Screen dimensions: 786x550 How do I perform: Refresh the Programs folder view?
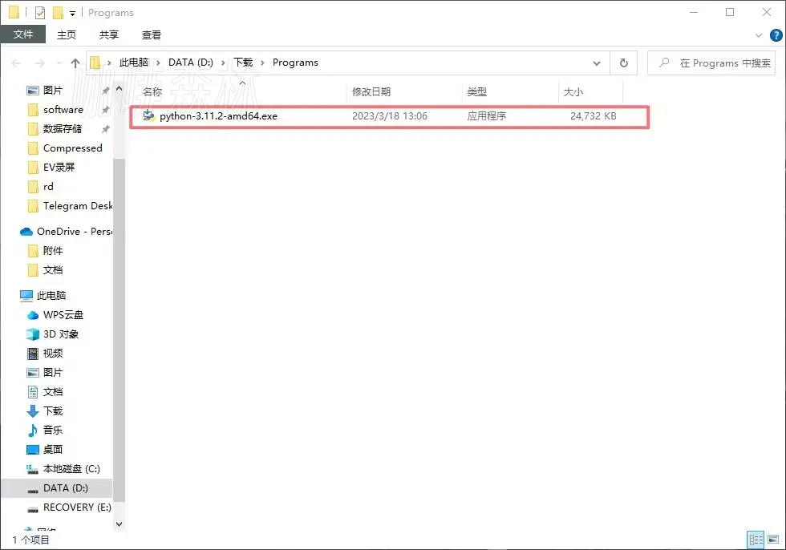[624, 63]
